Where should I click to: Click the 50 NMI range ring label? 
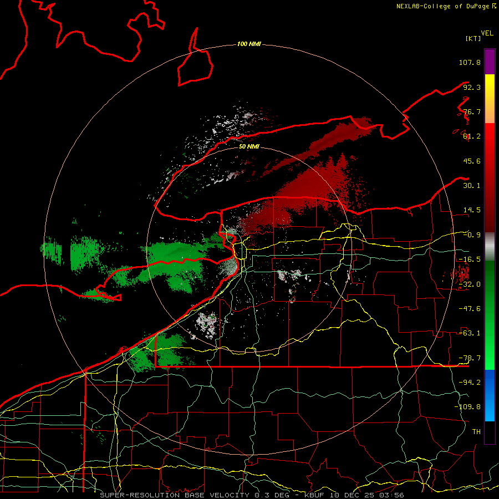point(249,147)
